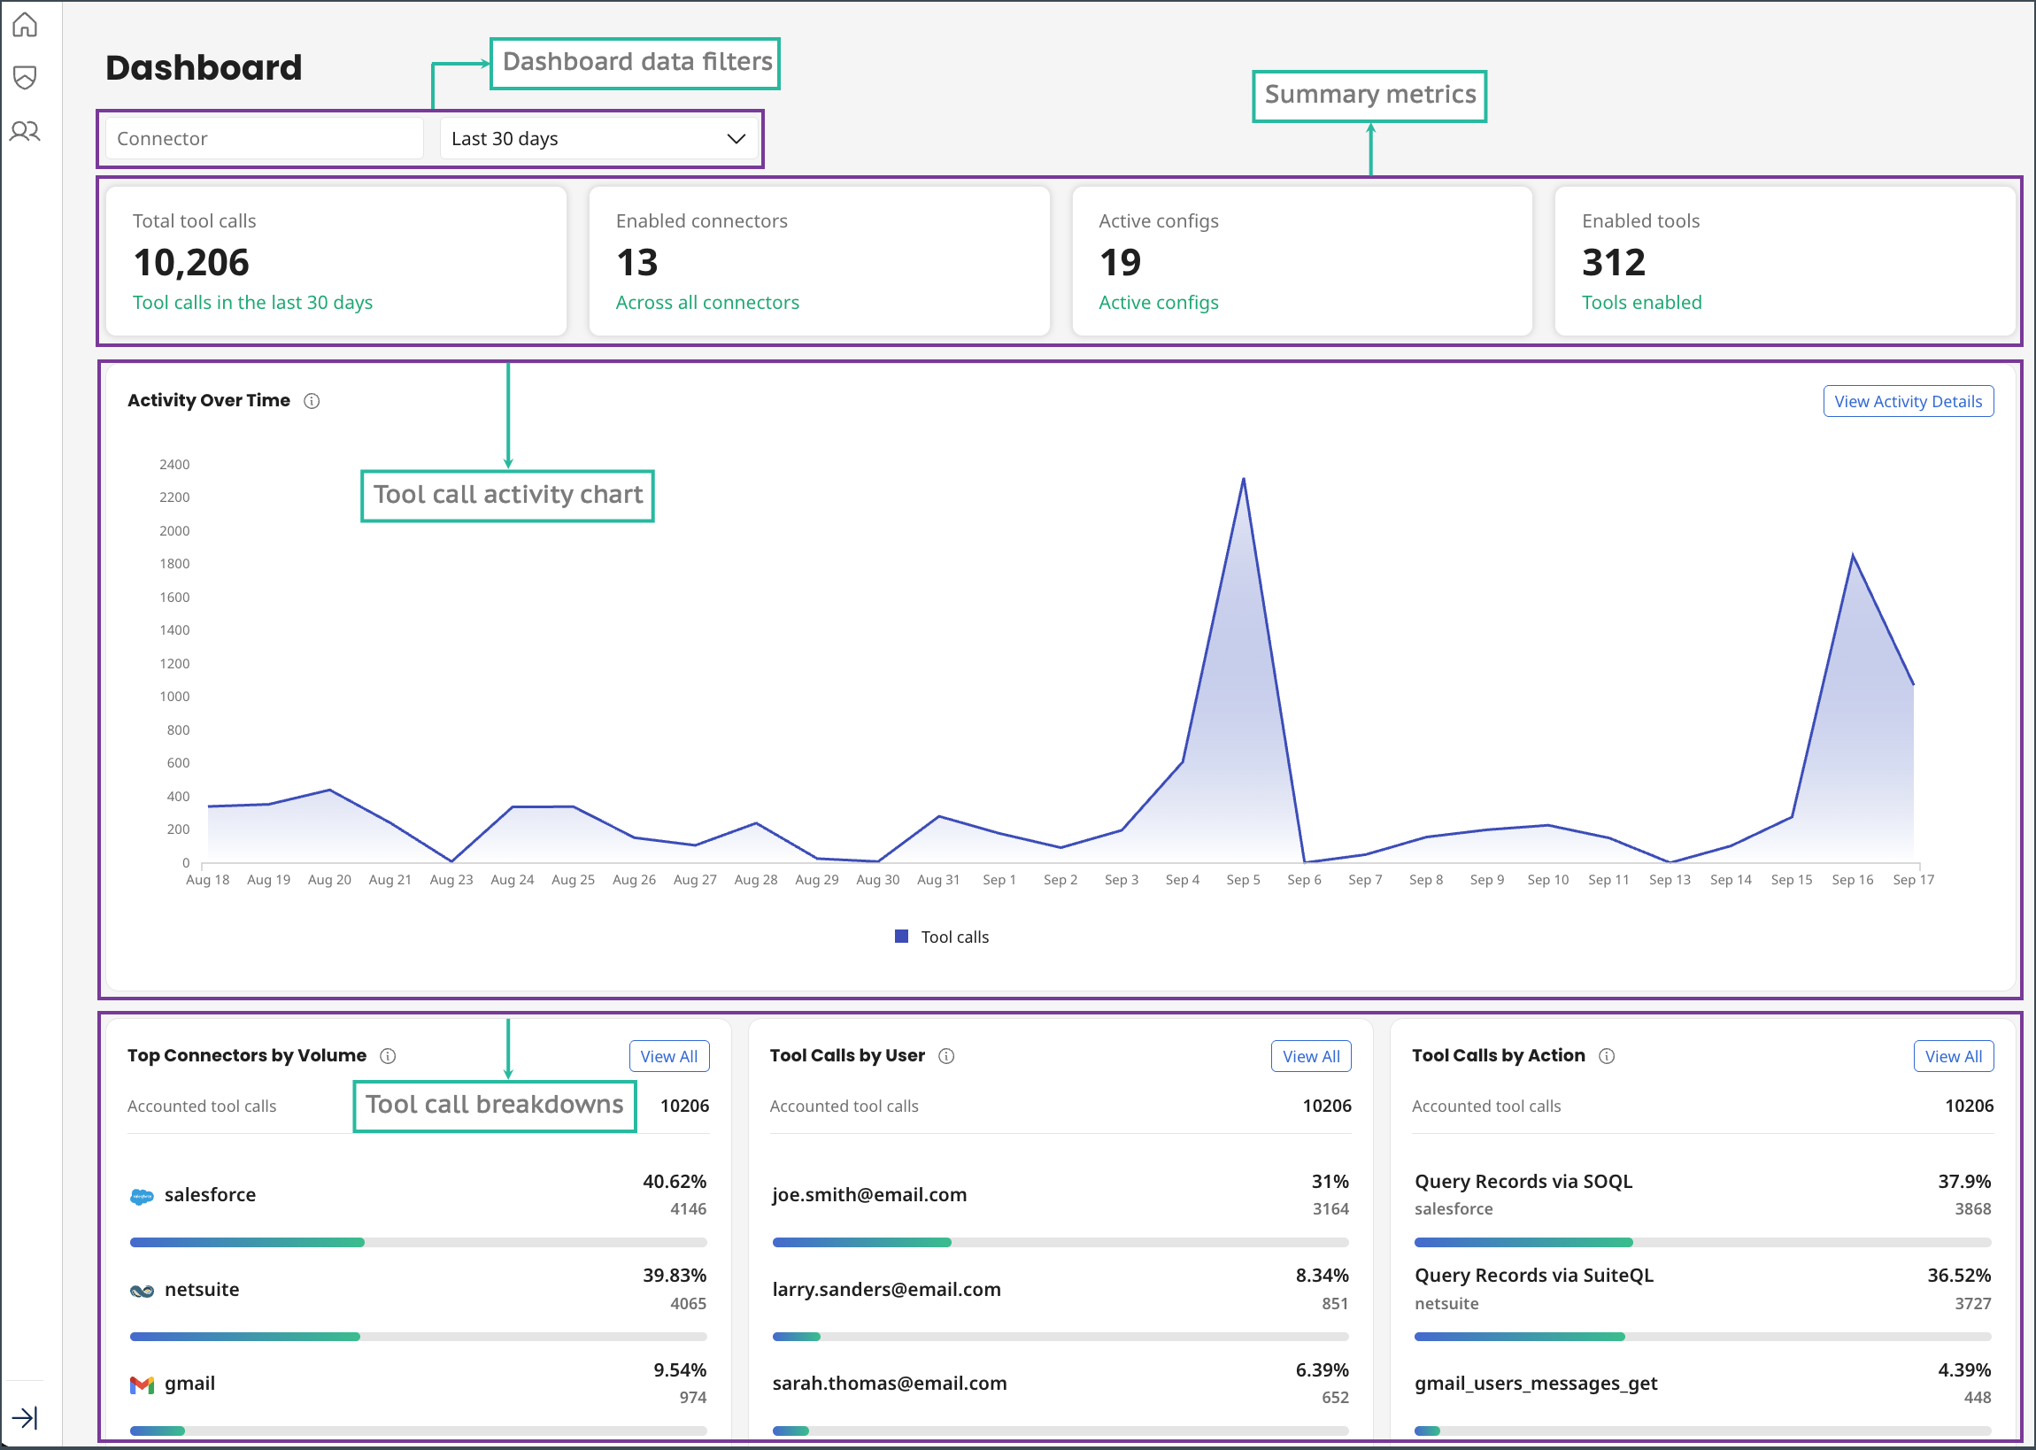Click gmail_users_messages_get action
The height and width of the screenshot is (1450, 2036).
[x=1536, y=1384]
